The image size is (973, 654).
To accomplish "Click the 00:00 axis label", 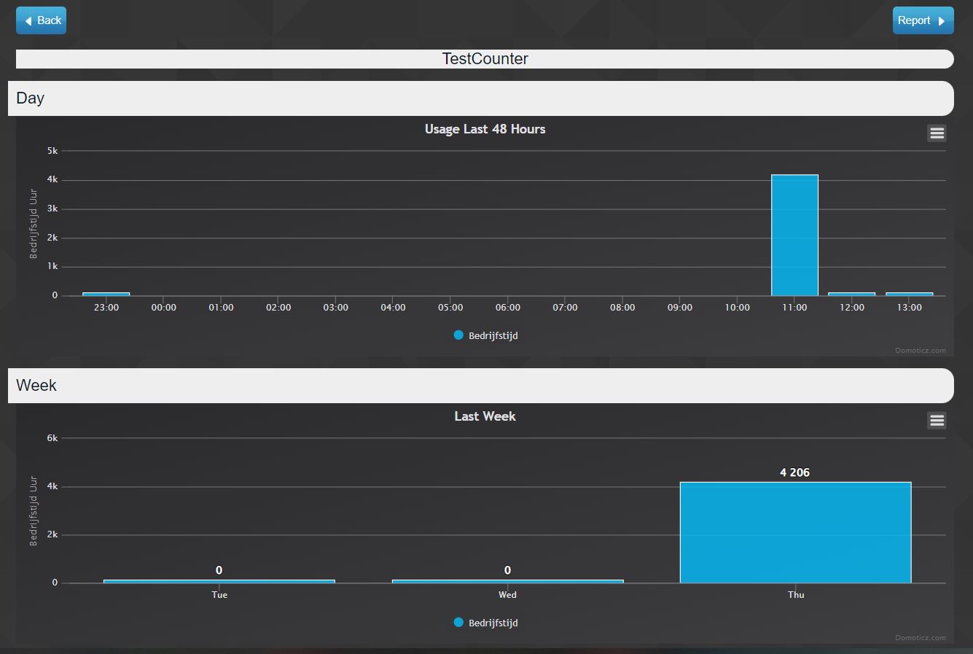I will coord(163,308).
